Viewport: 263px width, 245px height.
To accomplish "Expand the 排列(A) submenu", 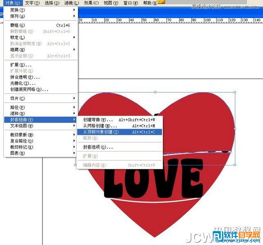I will tap(41, 16).
